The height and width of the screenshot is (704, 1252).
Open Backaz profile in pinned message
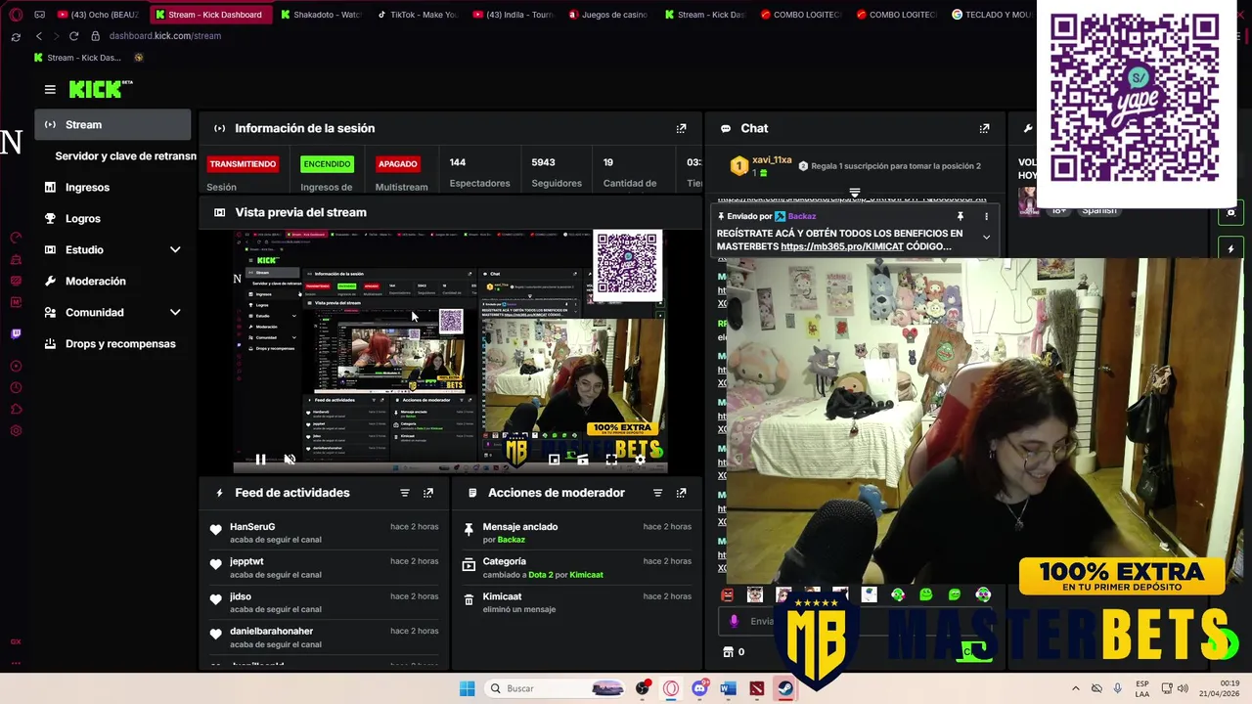[801, 216]
